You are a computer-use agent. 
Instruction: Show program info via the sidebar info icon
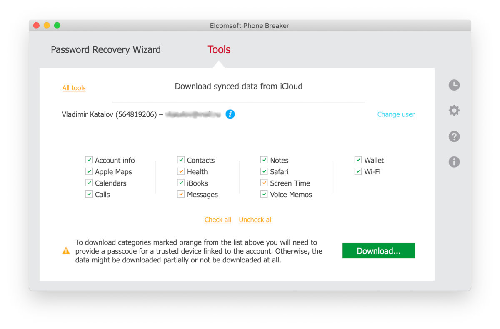454,162
